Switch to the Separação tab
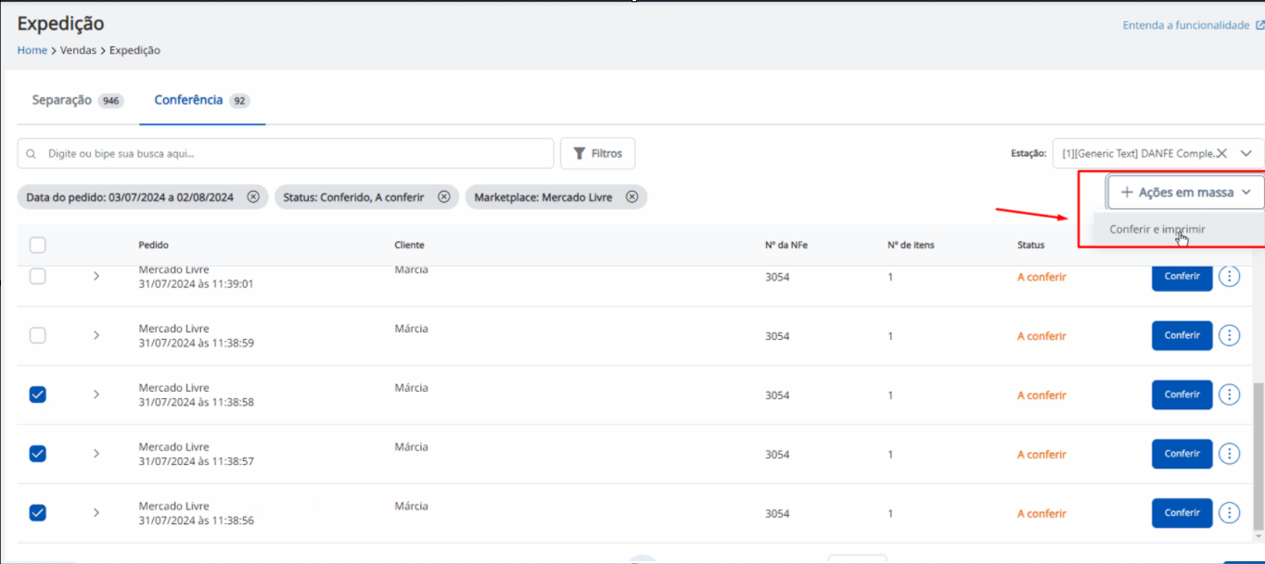This screenshot has height=564, width=1265. (77, 100)
